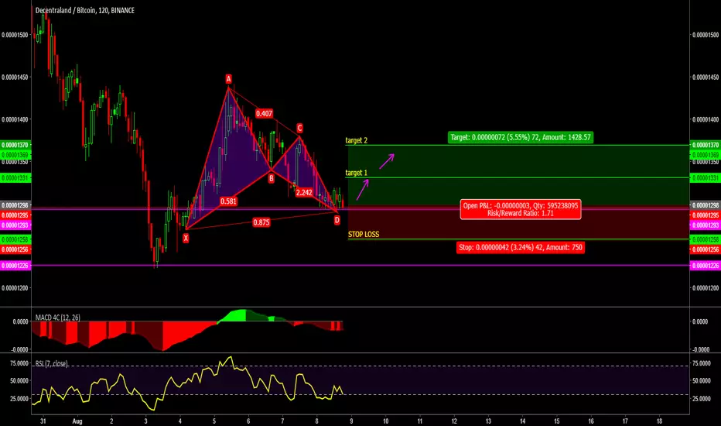This screenshot has width=721, height=426.
Task: Open the RSI (7, close) indicator label
Action: click(52, 364)
